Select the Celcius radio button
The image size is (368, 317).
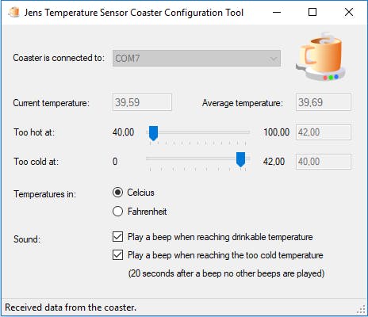117,193
